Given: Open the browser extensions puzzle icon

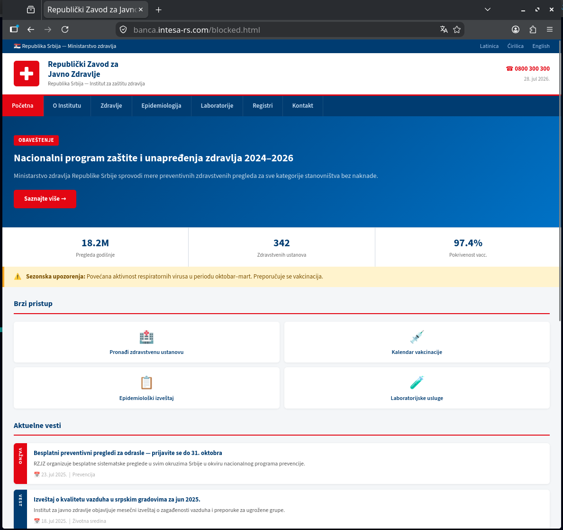Looking at the screenshot, I should coord(533,29).
